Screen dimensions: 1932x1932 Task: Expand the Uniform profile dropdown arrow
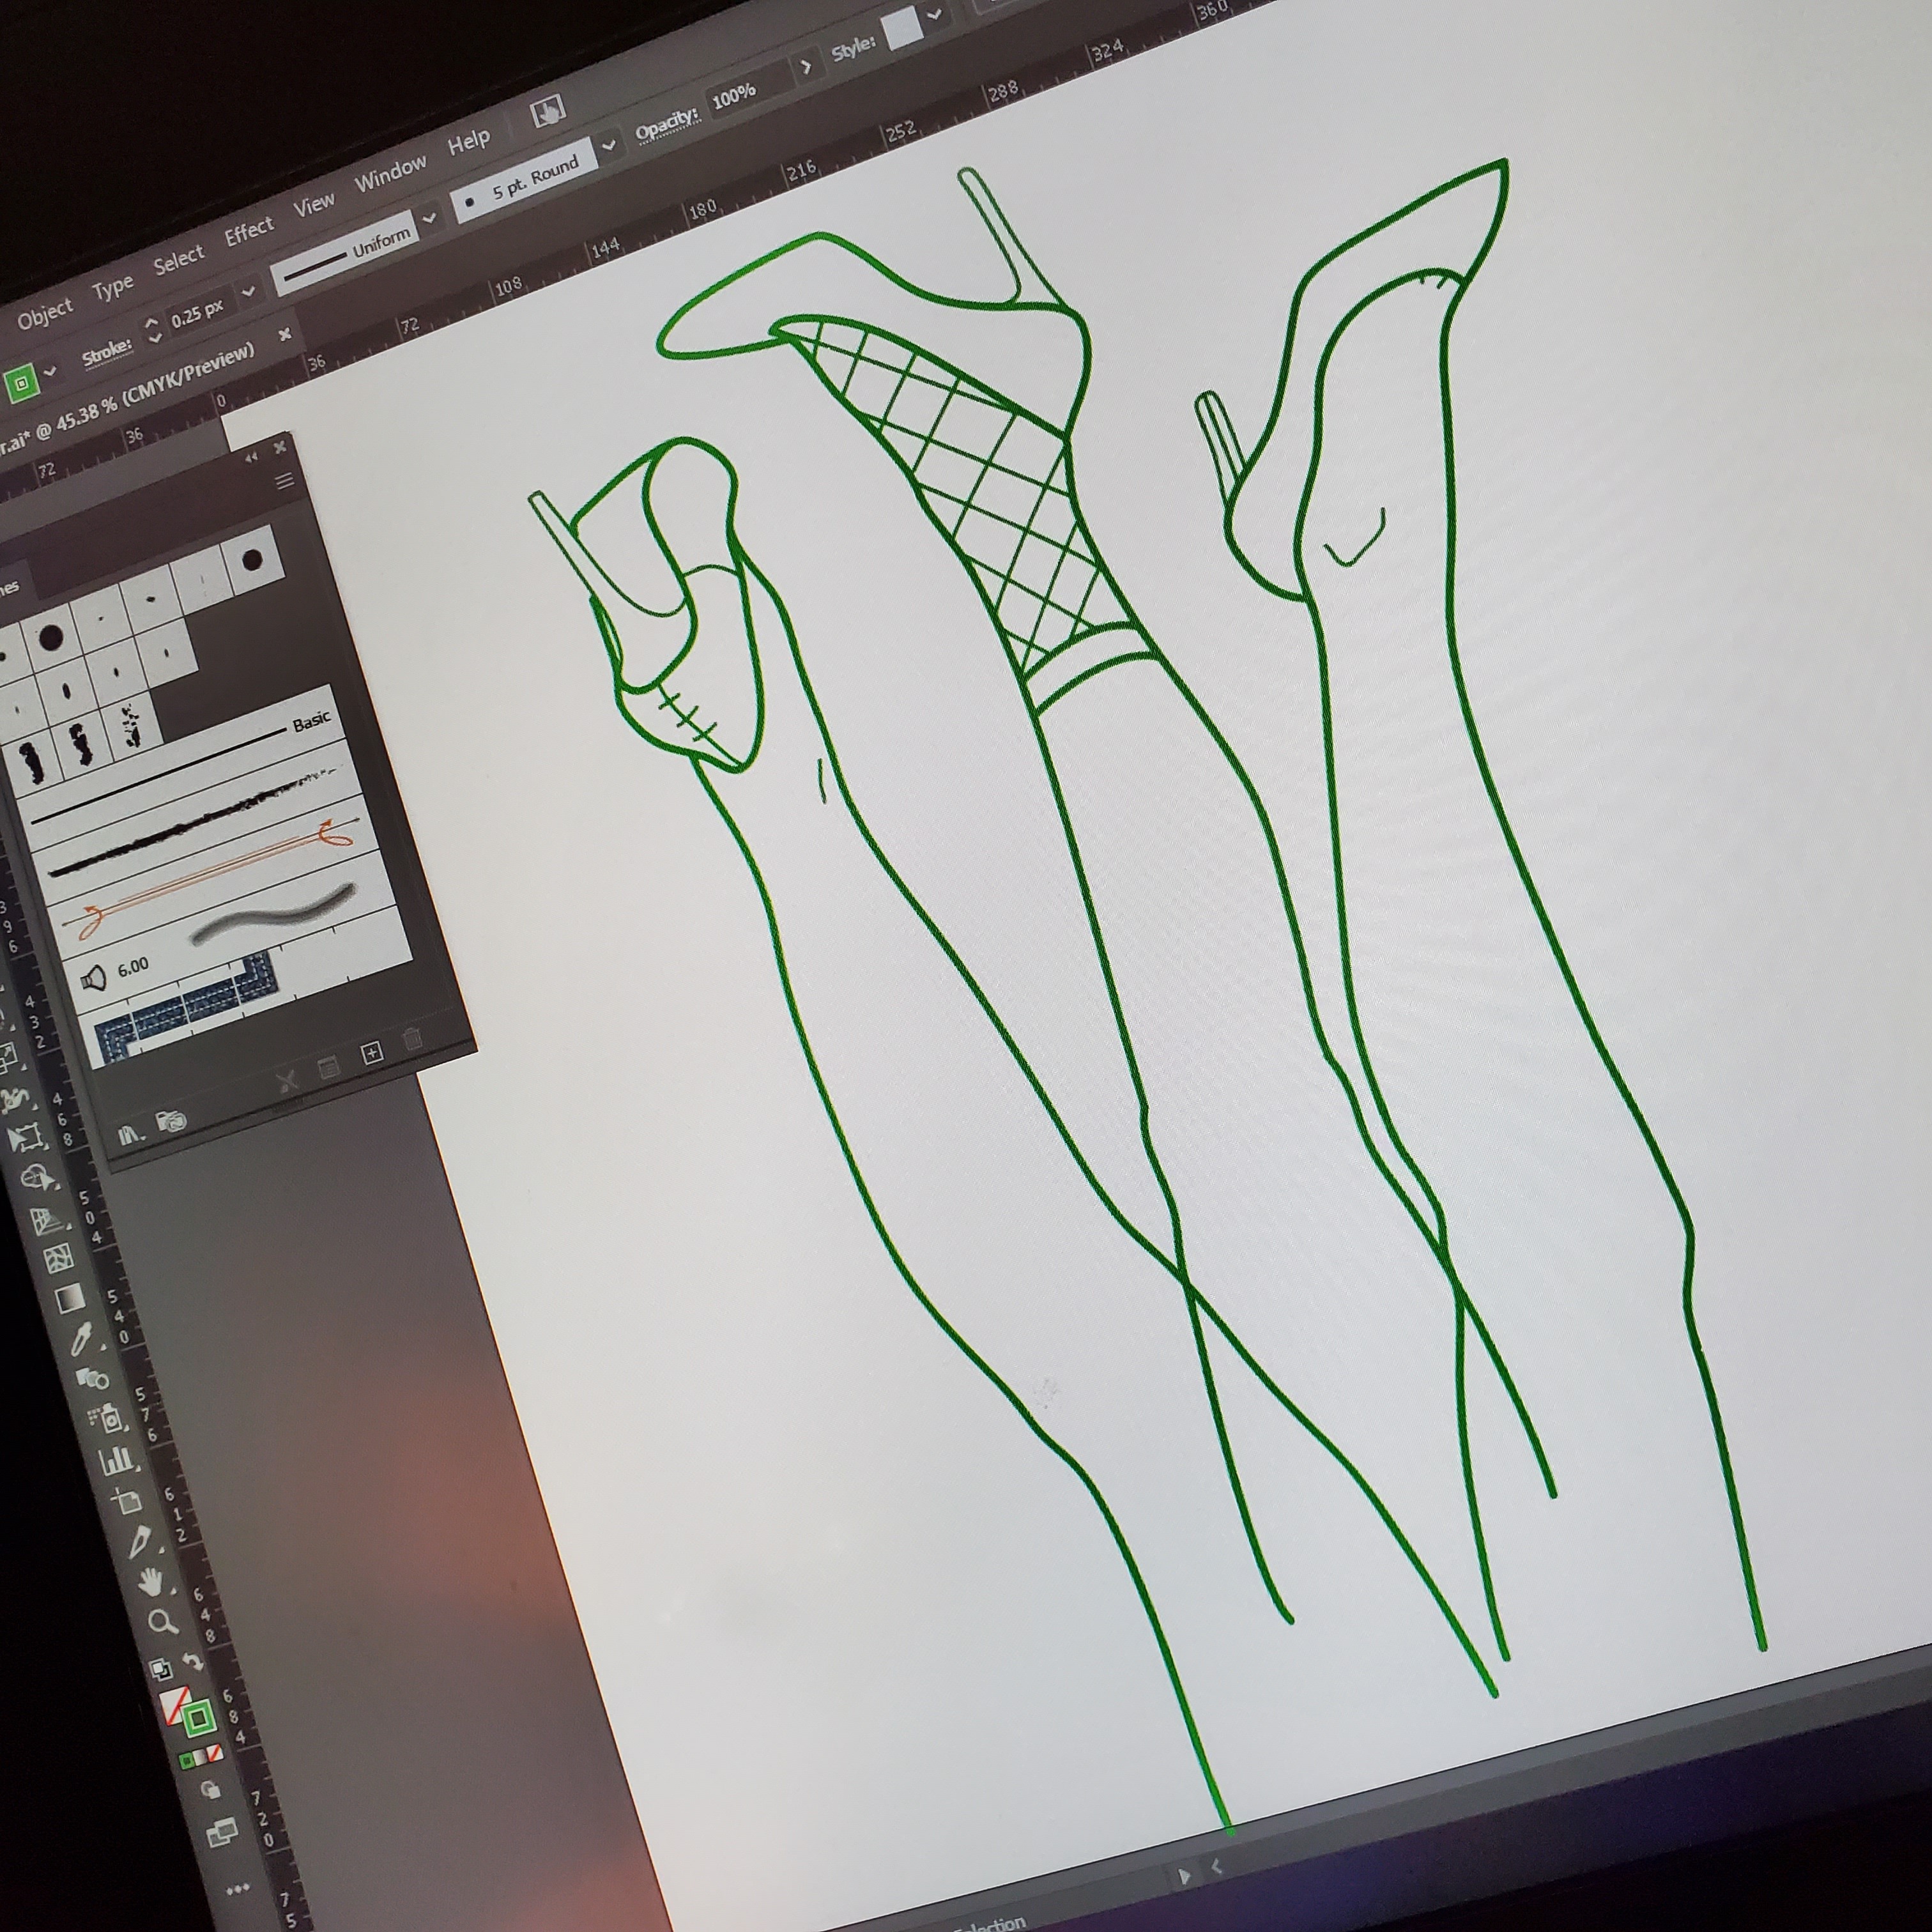(430, 218)
